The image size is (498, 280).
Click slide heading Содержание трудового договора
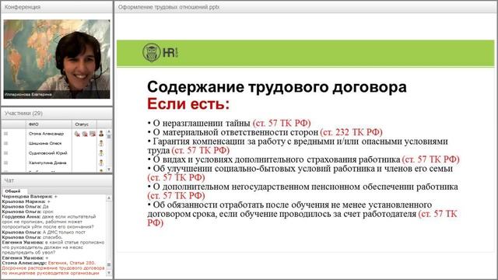point(277,86)
